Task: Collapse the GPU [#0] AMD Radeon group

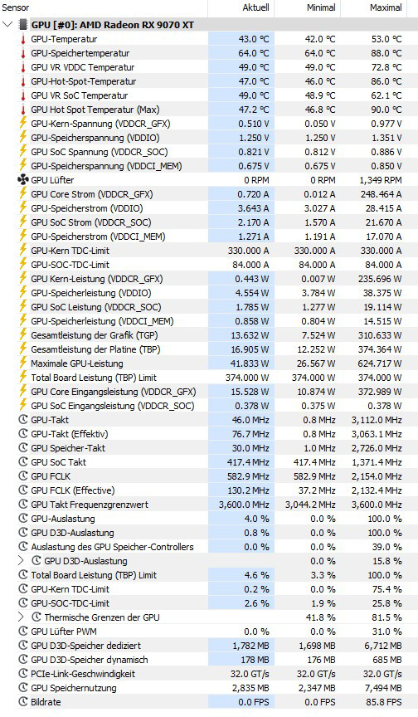Action: click(x=7, y=24)
